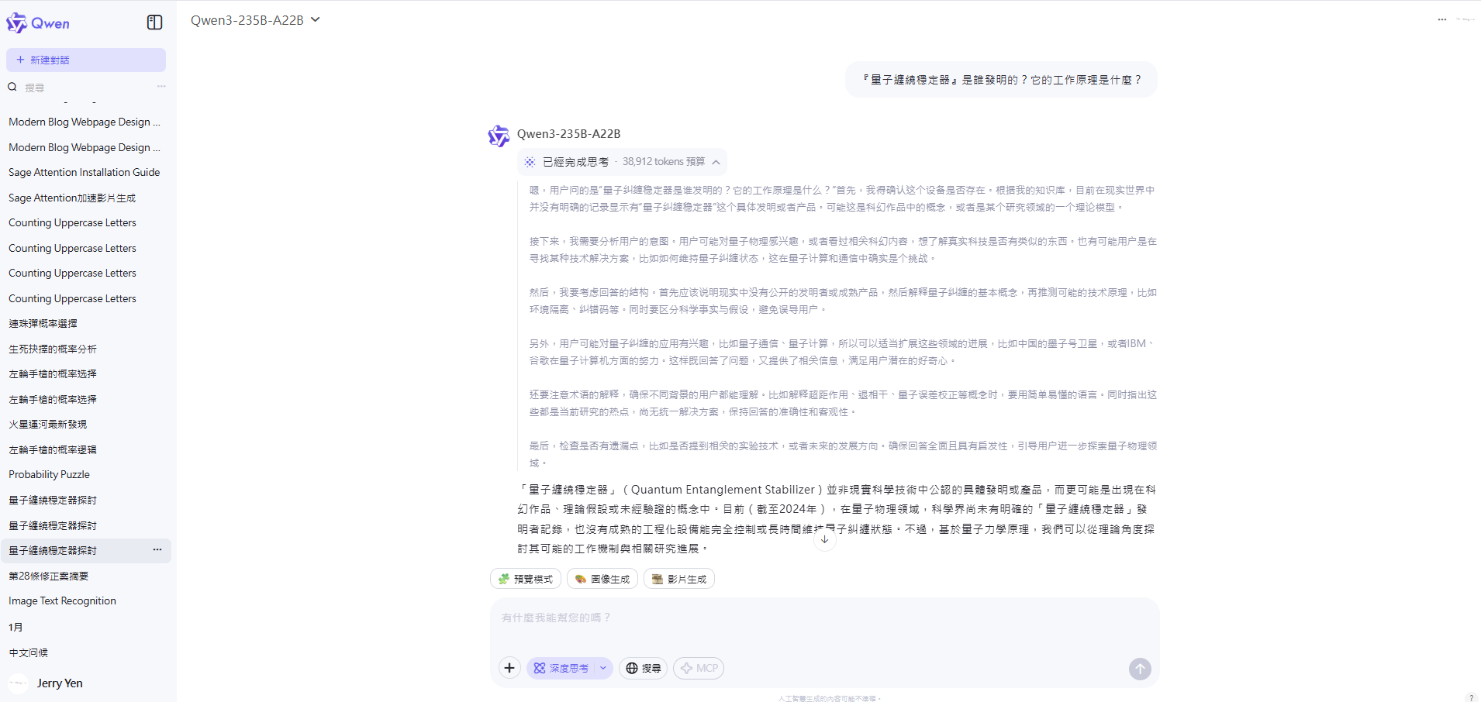Toggle the 搜尋 web search option
This screenshot has width=1481, height=702.
tap(644, 668)
